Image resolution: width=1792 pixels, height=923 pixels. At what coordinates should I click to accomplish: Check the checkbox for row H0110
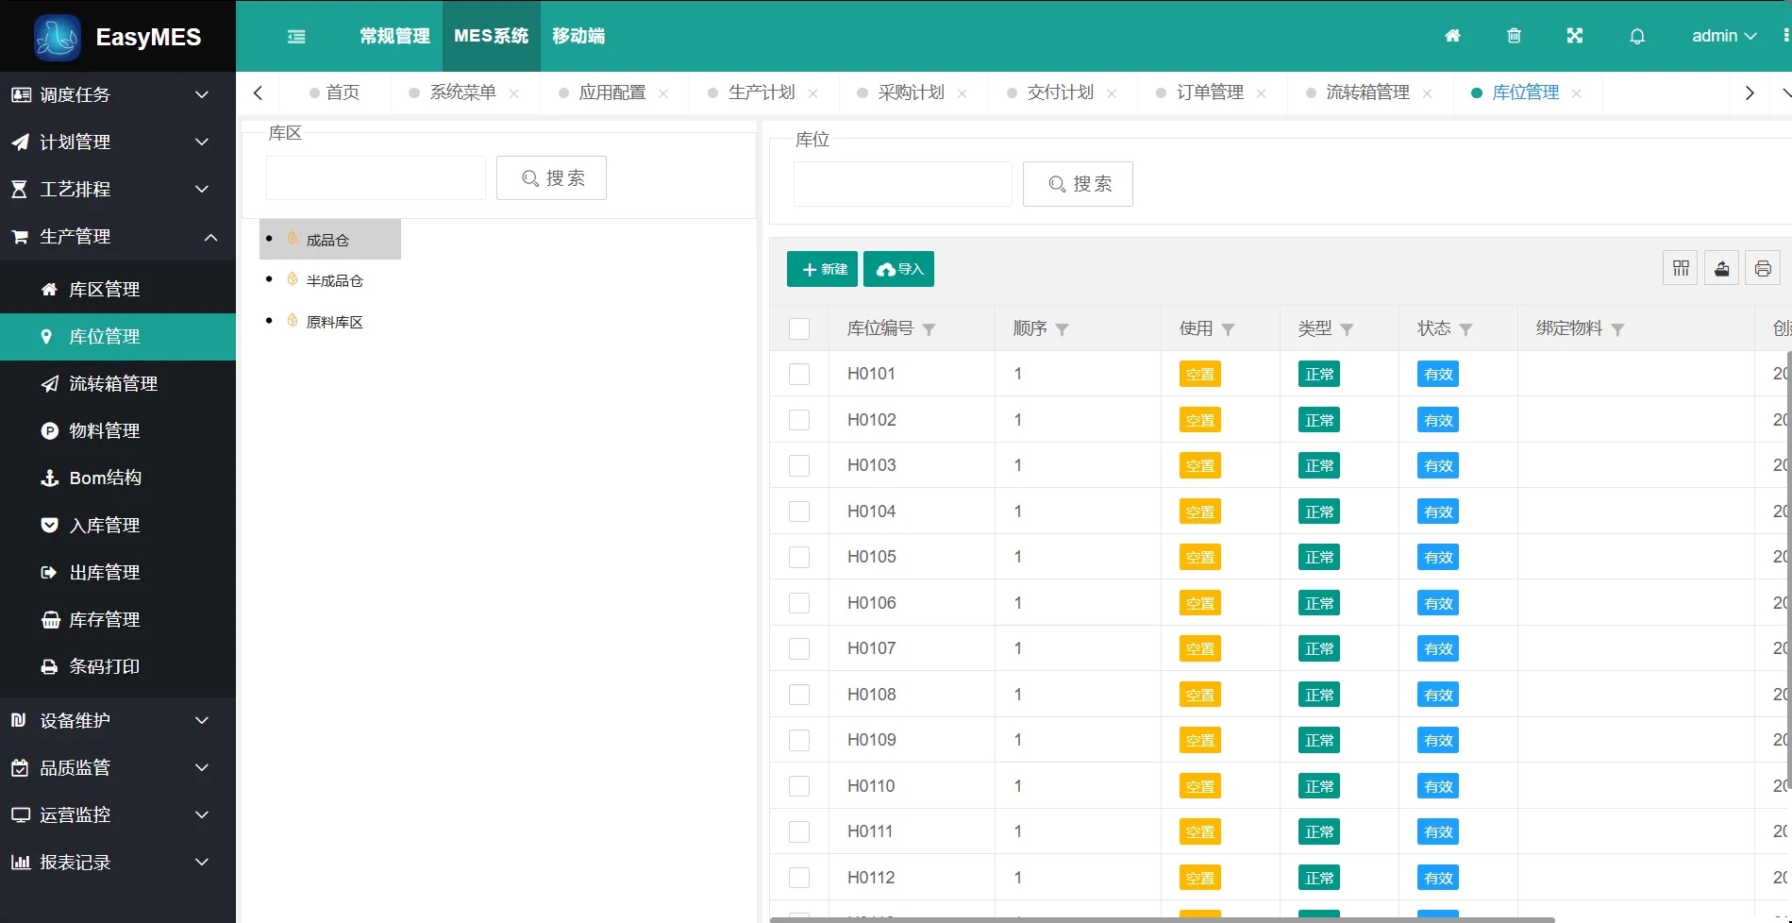coord(799,785)
